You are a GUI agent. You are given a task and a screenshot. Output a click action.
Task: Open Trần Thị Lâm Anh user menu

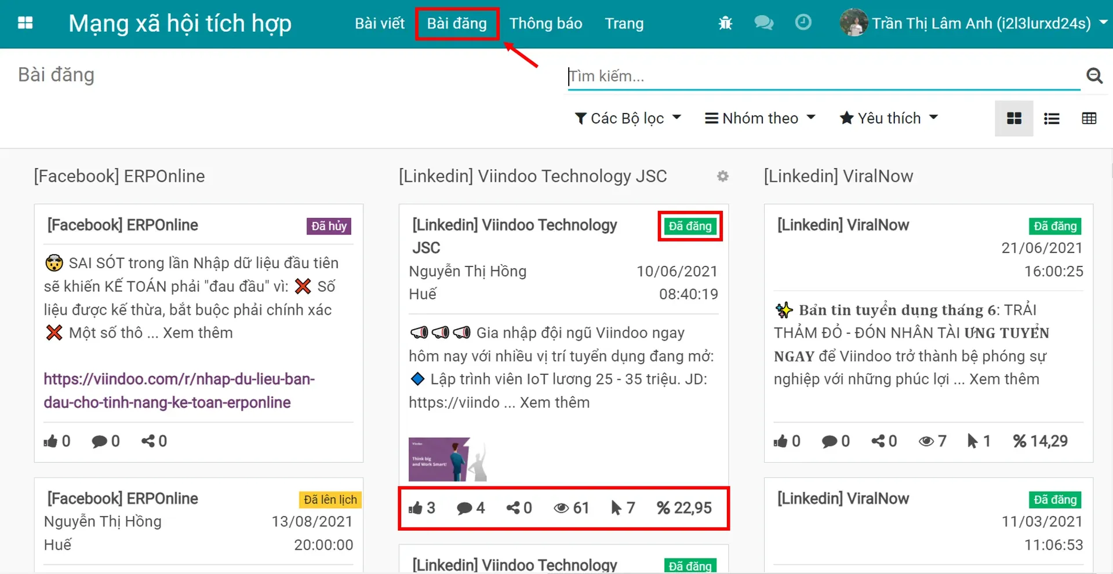(974, 23)
